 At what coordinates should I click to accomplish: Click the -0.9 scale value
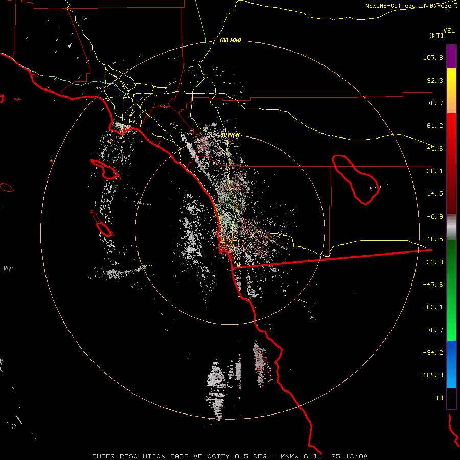click(435, 217)
